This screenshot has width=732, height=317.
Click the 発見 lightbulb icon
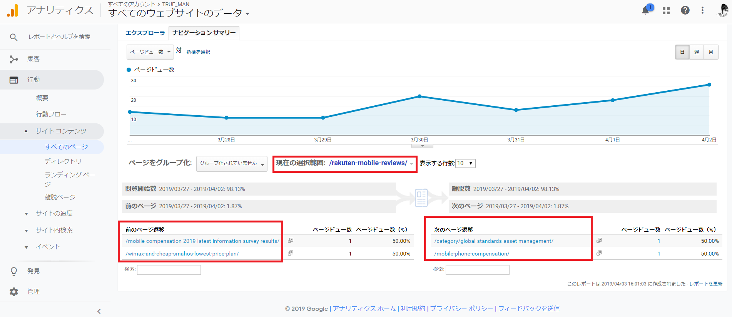point(14,271)
